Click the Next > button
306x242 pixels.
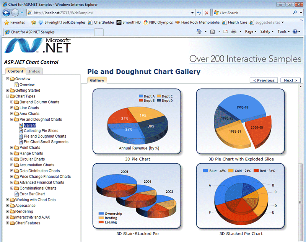[290, 80]
